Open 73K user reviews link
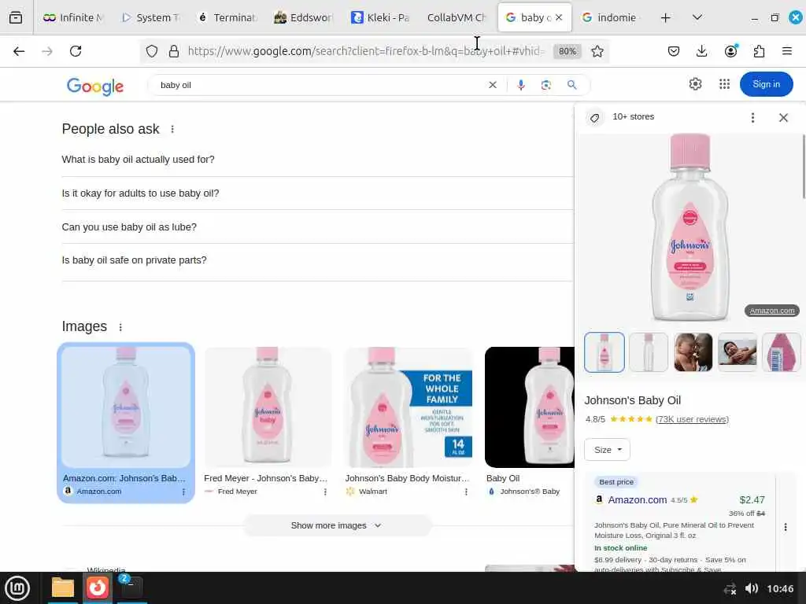806x604 pixels. coord(692,420)
